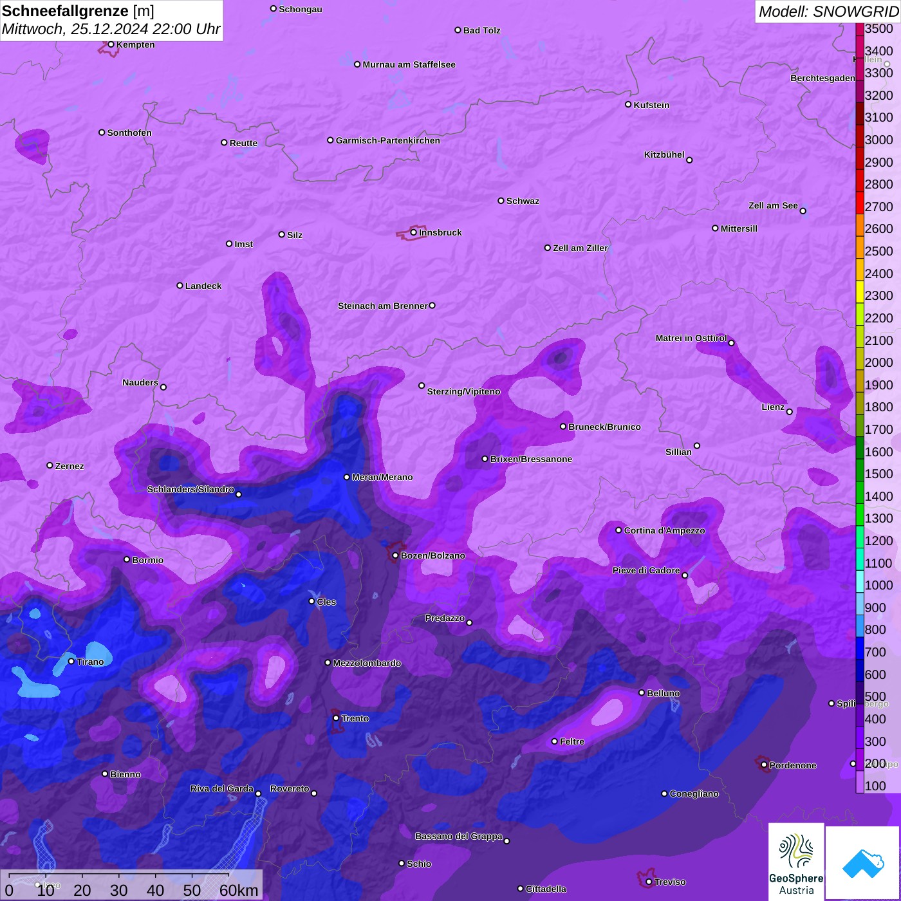This screenshot has width=901, height=901.
Task: Click the Meran/Merano marker dot
Action: pyautogui.click(x=346, y=477)
